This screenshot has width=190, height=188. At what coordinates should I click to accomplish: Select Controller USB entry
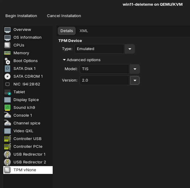click(28, 139)
